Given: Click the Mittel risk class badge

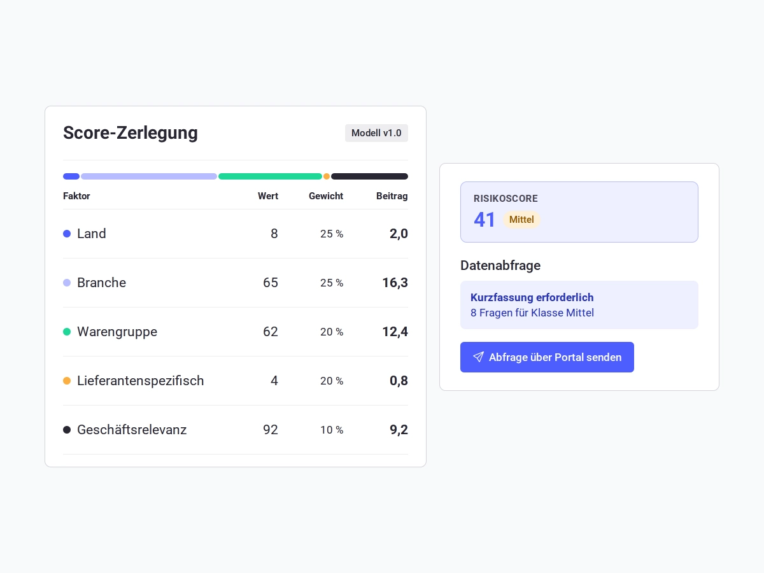Looking at the screenshot, I should (x=521, y=220).
